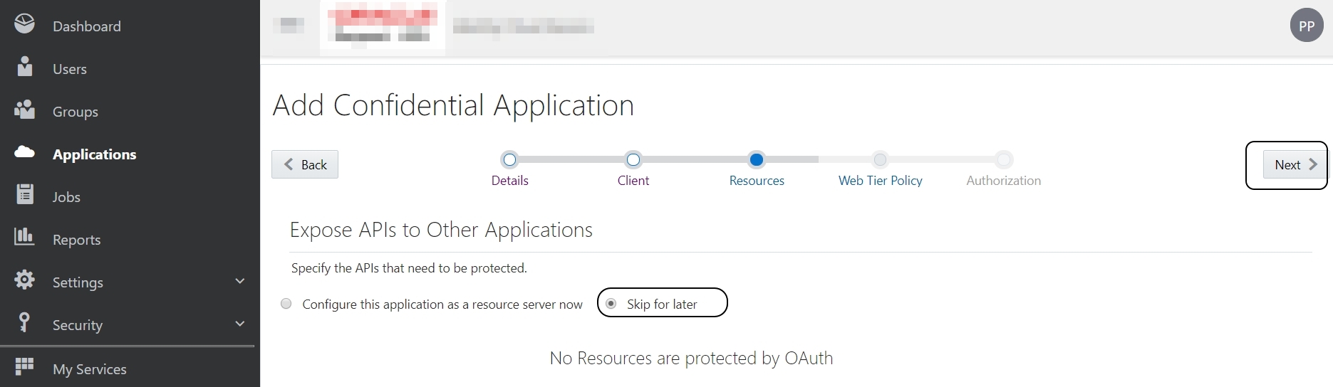The width and height of the screenshot is (1333, 387).
Task: Expand the Settings submenu chevron
Action: coord(240,282)
